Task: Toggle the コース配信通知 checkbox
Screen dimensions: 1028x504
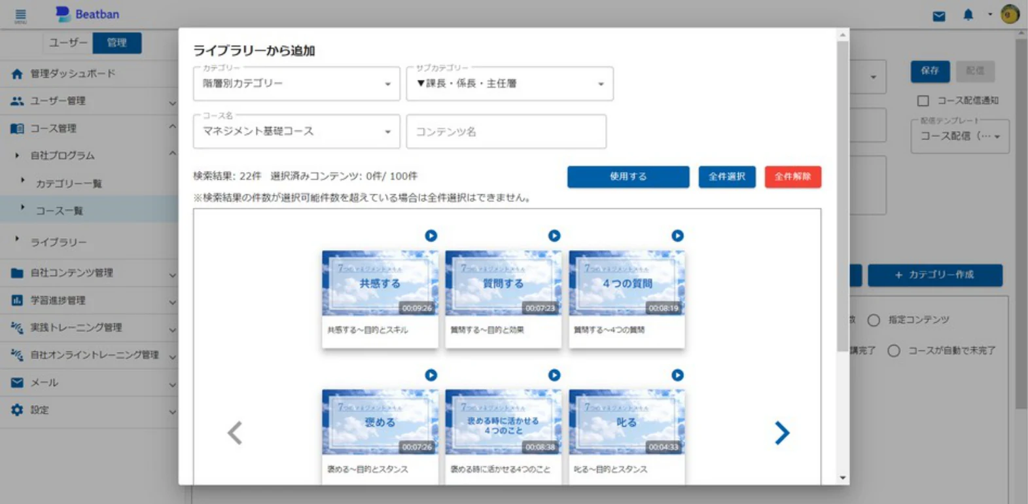Action: pos(923,101)
